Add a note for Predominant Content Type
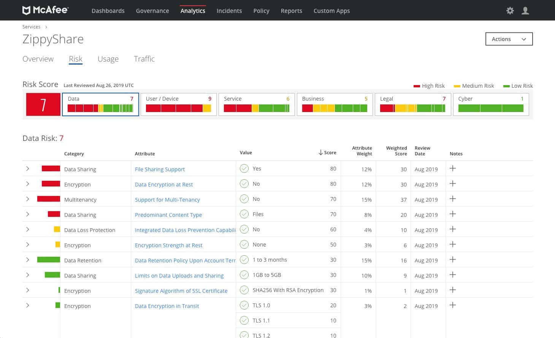The width and height of the screenshot is (555, 338). pos(453,214)
